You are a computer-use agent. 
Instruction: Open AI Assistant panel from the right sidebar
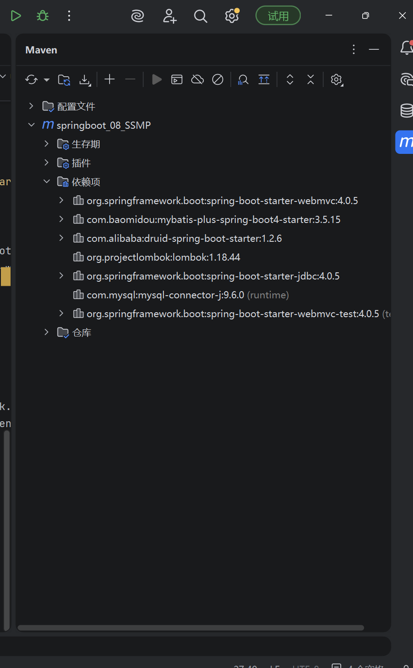[407, 79]
